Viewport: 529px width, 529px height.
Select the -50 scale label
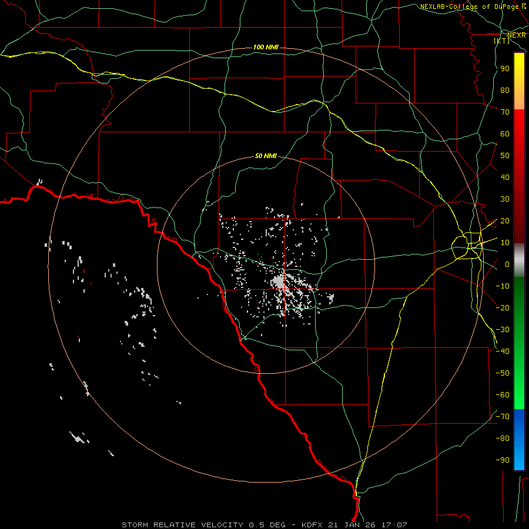point(503,373)
